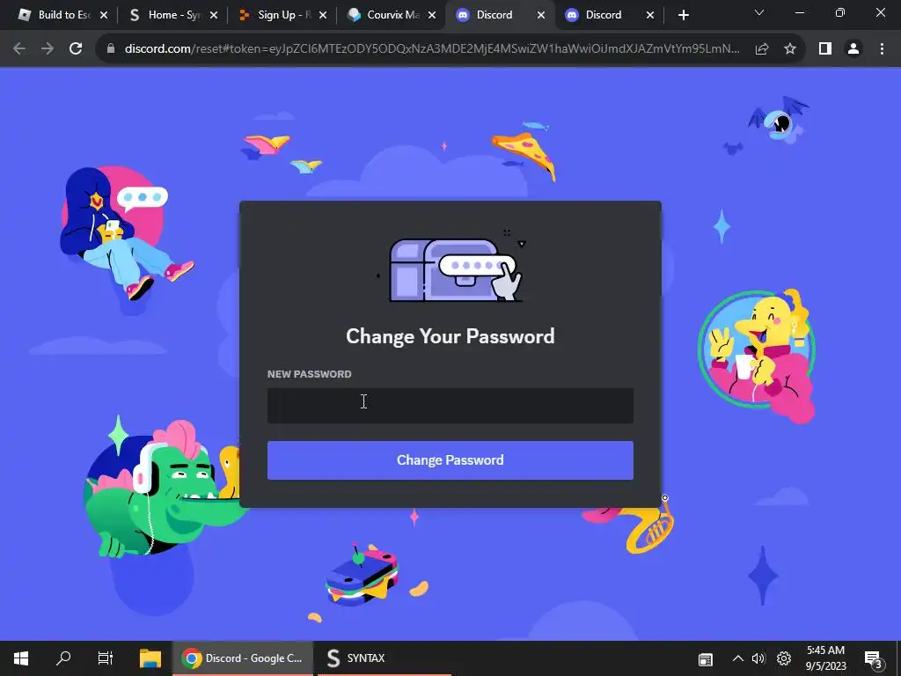This screenshot has width=901, height=676.
Task: Close the active Discord tab
Action: point(541,16)
